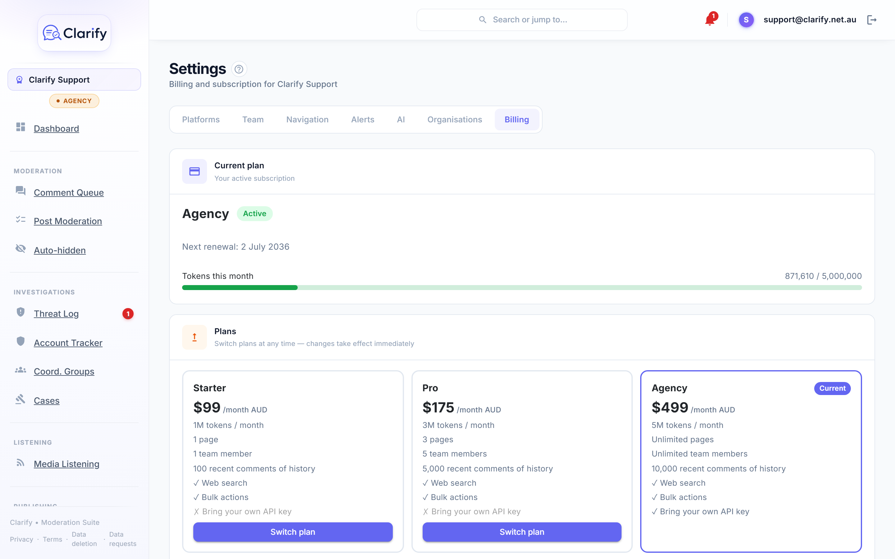The height and width of the screenshot is (559, 895).
Task: Click the tokens usage progress bar
Action: [x=522, y=287]
